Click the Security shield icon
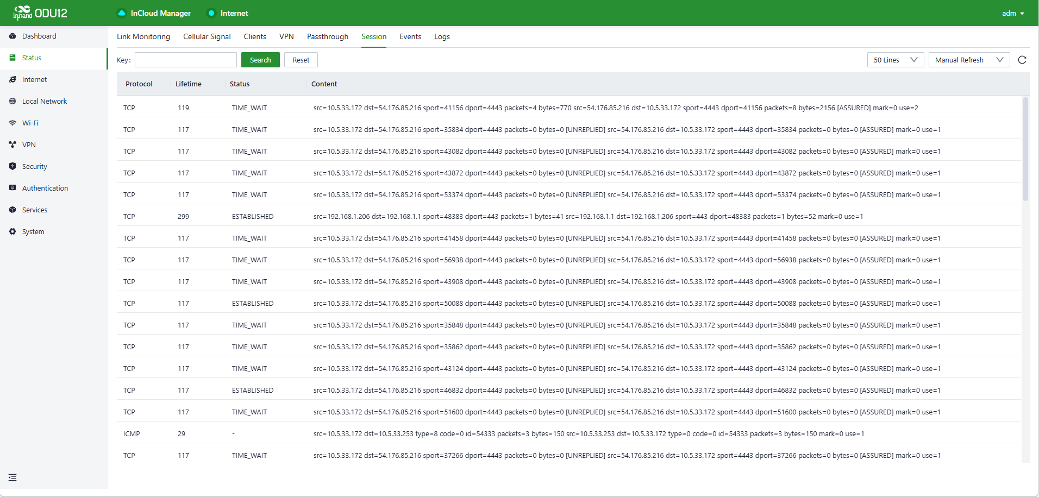The height and width of the screenshot is (497, 1039). pos(12,167)
